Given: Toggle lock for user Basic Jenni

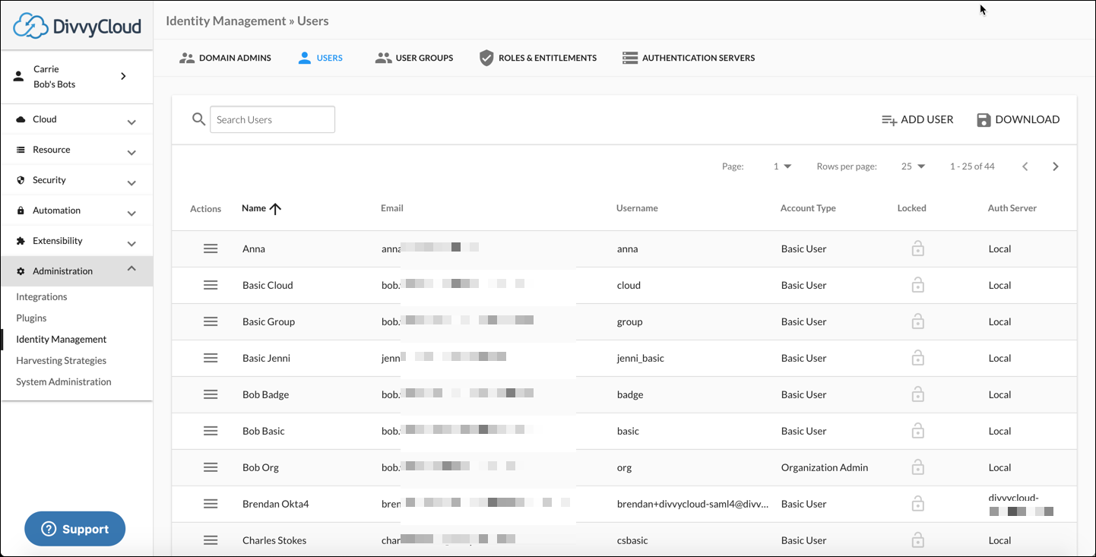Looking at the screenshot, I should click(918, 358).
